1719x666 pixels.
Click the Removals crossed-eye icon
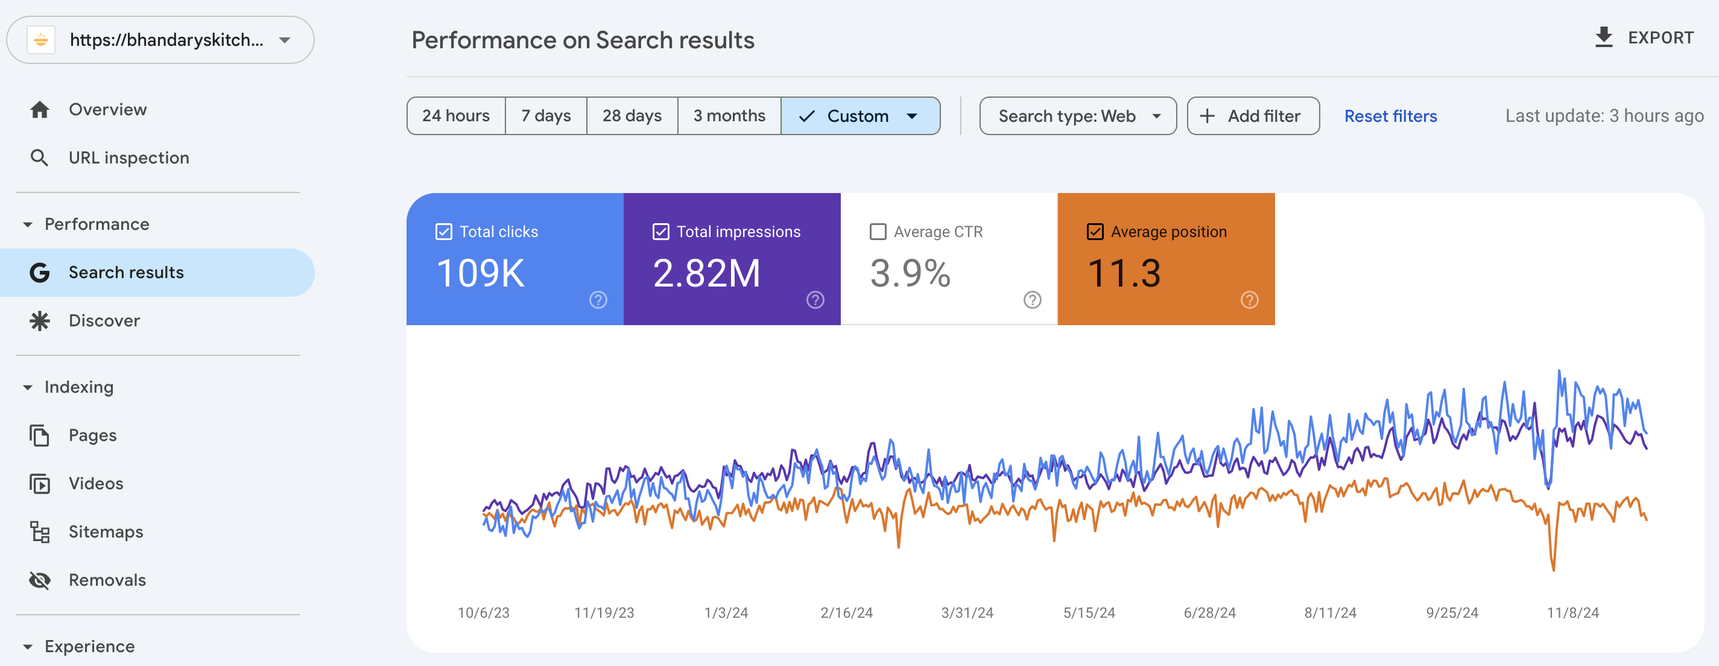coord(39,580)
